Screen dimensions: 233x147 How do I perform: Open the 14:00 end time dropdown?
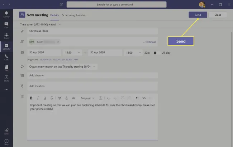[x=133, y=53]
